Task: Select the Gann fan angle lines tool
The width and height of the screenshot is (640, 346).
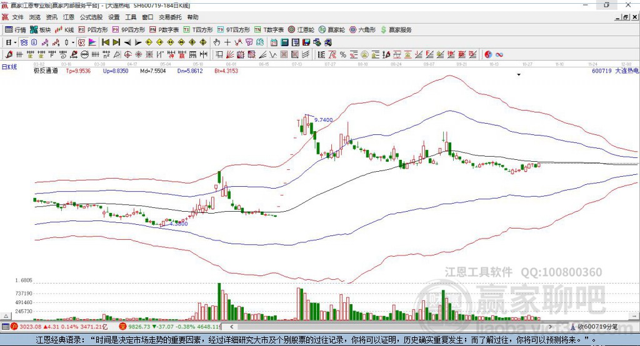Action: tap(230, 55)
